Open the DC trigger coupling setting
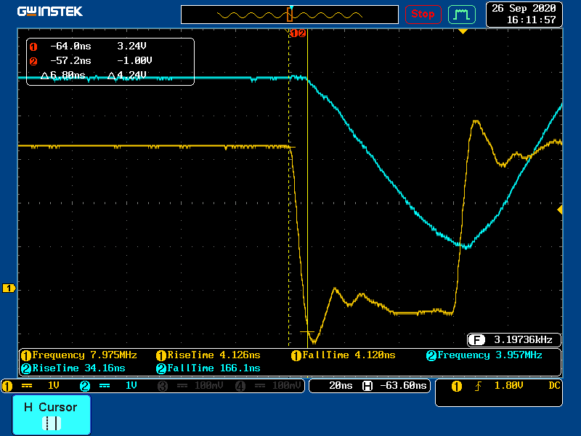581x436 pixels. pyautogui.click(x=554, y=386)
